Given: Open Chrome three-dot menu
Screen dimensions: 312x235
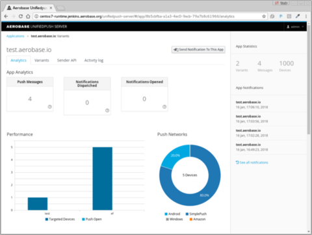Looking at the screenshot, I should tap(306, 16).
